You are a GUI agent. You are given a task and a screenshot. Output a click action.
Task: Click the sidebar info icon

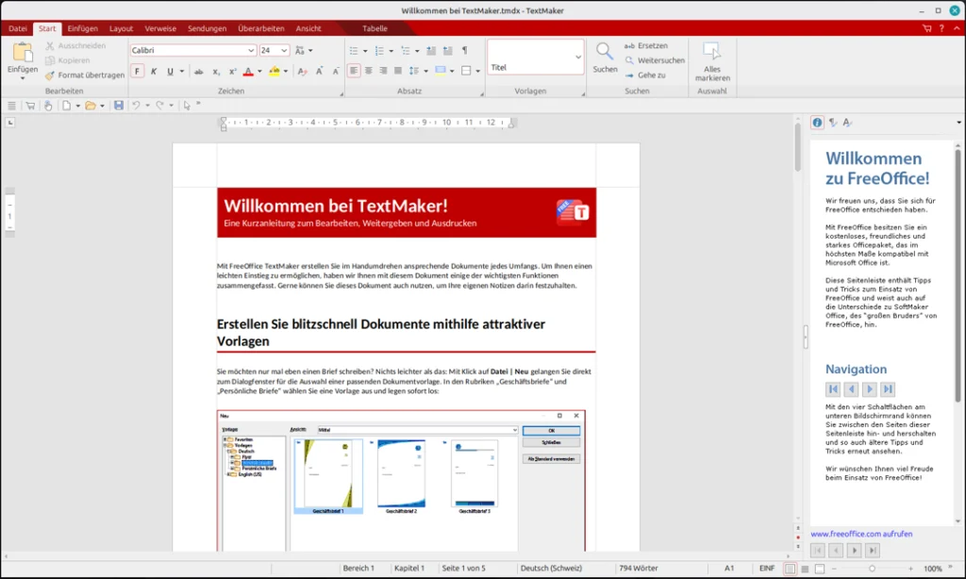tap(817, 123)
